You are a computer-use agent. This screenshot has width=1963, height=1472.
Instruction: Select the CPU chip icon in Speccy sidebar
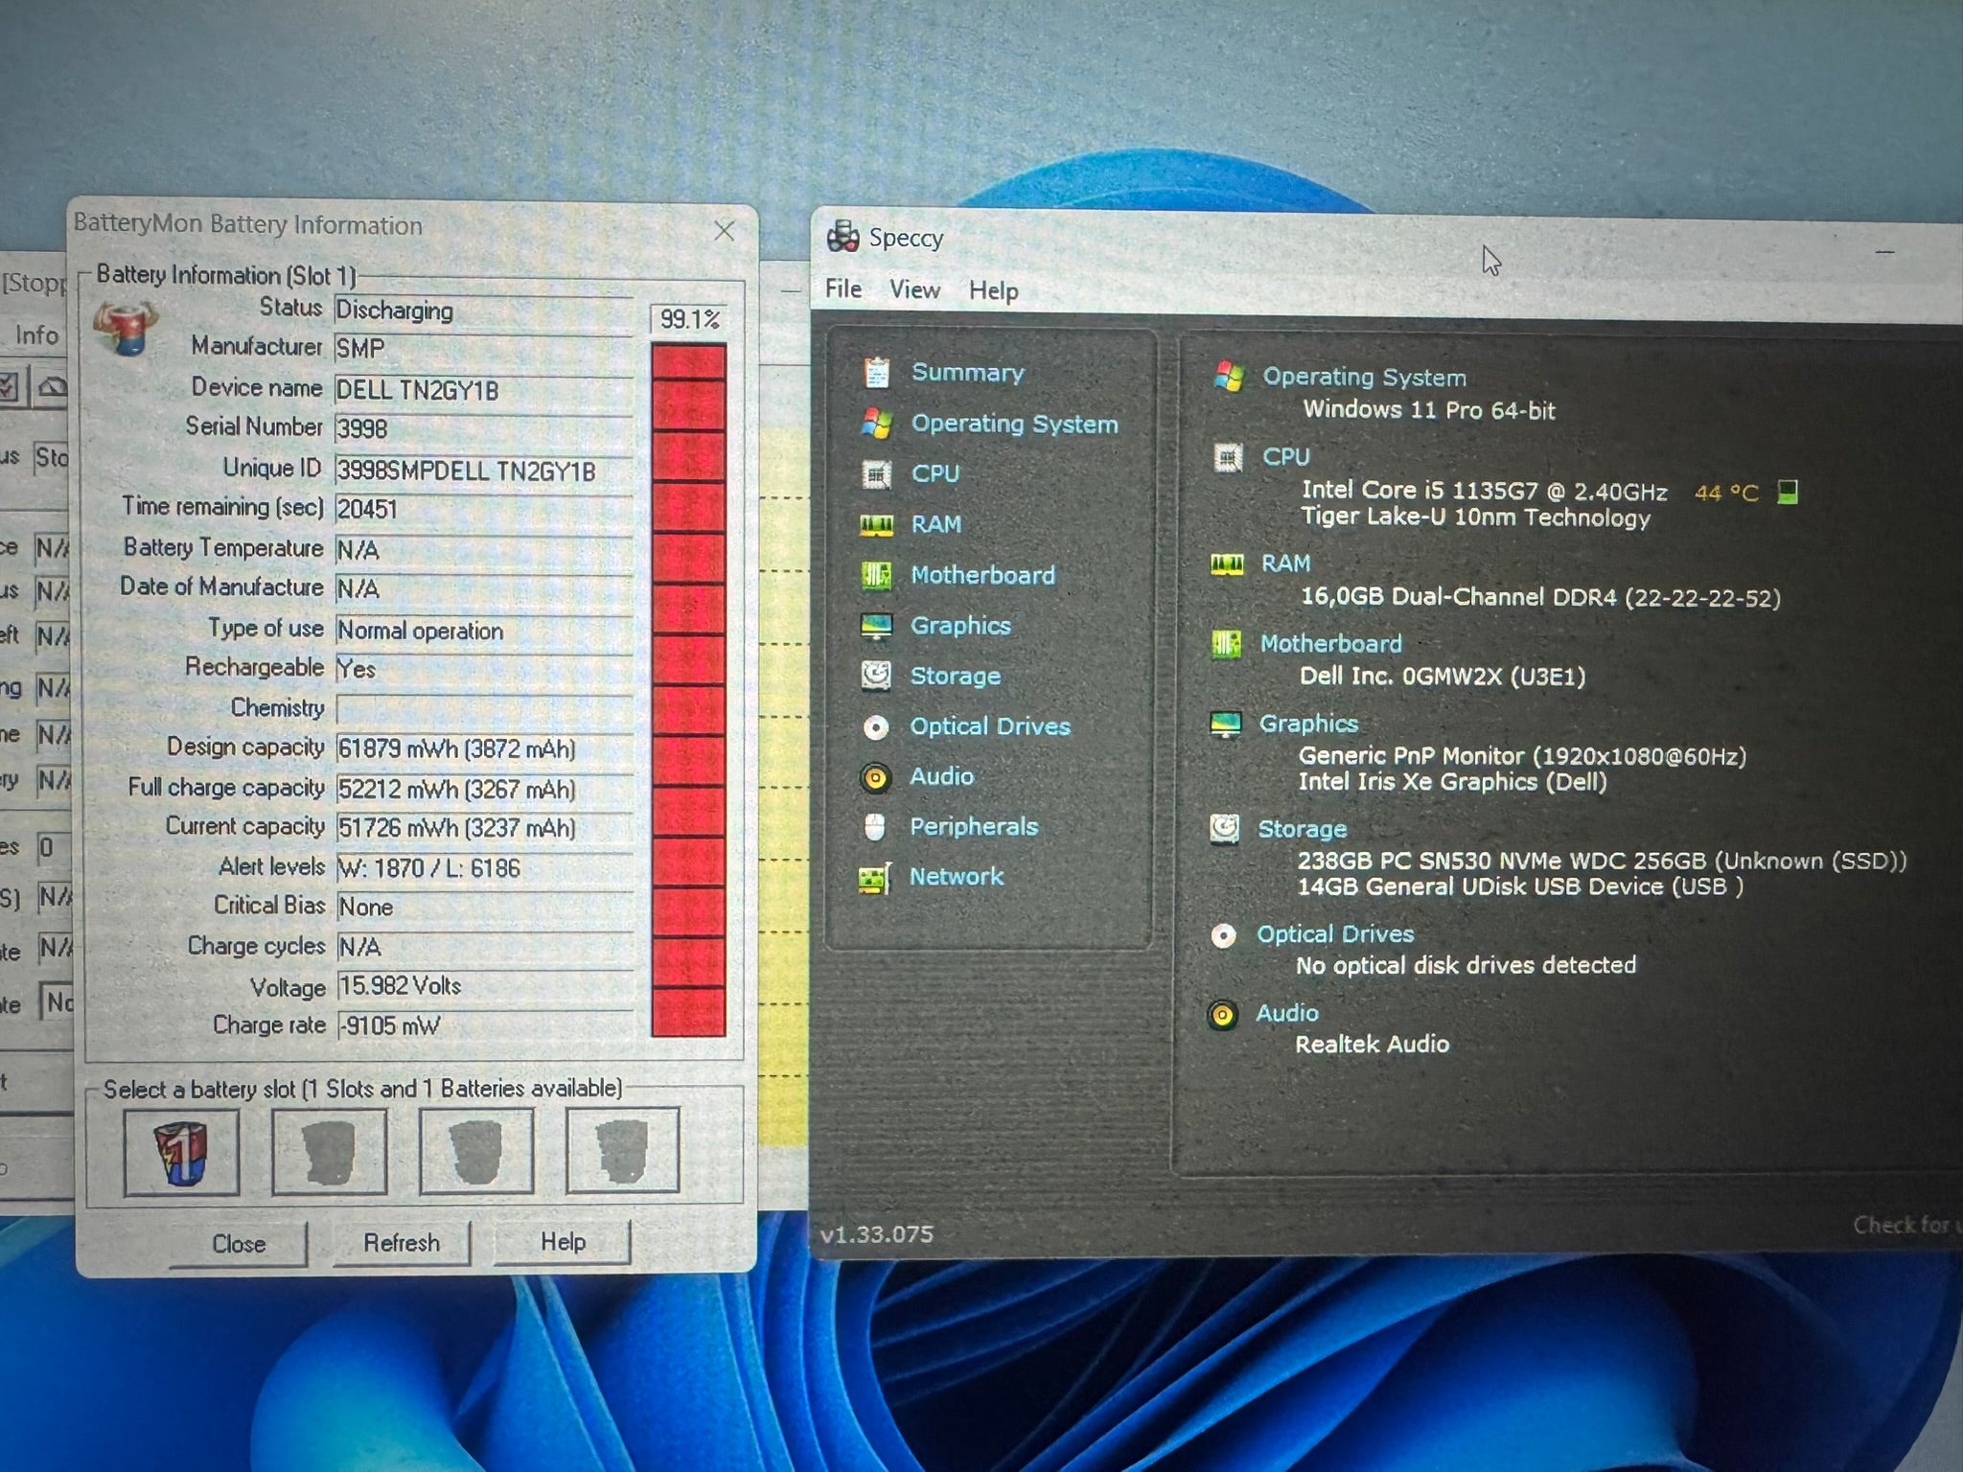pos(876,473)
